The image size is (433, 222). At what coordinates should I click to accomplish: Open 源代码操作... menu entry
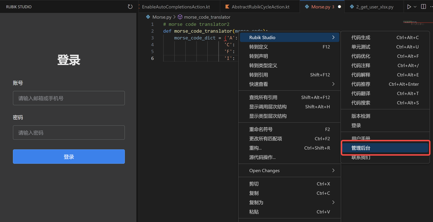tap(290, 157)
